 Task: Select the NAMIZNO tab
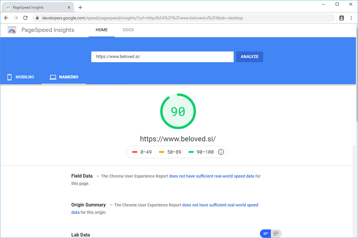pyautogui.click(x=64, y=77)
